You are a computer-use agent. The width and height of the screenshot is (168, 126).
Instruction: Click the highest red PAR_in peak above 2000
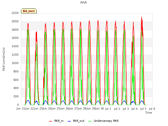pyautogui.click(x=141, y=17)
